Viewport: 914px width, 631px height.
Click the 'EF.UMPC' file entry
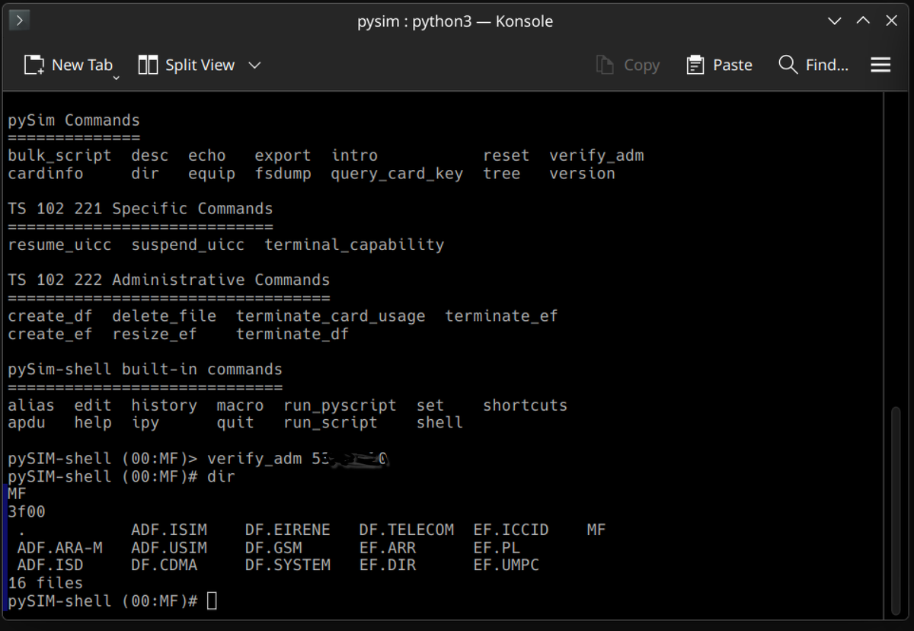tap(506, 565)
